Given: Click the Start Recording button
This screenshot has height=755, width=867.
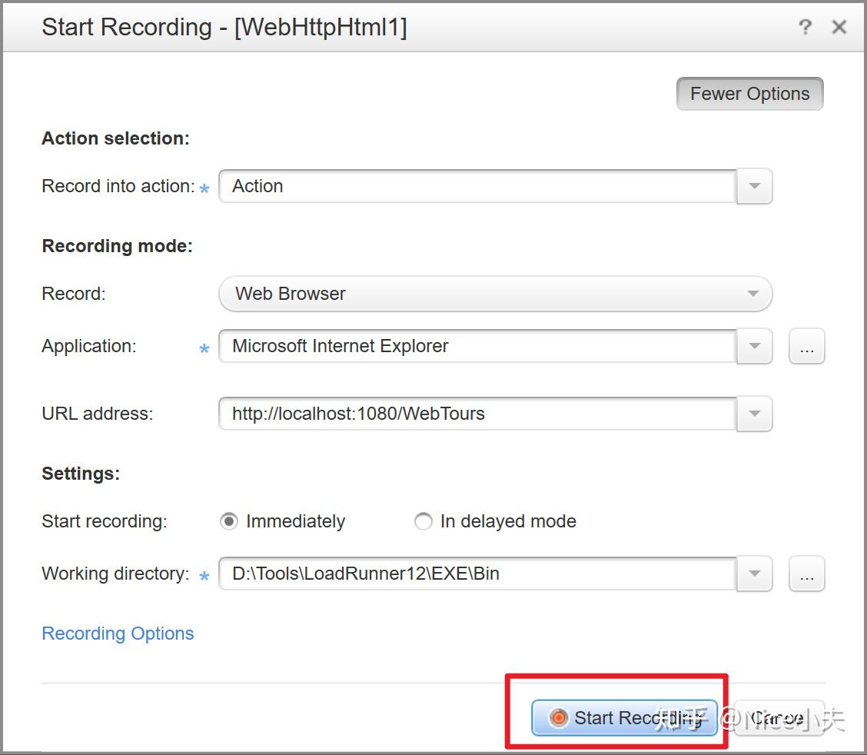Looking at the screenshot, I should pyautogui.click(x=624, y=718).
